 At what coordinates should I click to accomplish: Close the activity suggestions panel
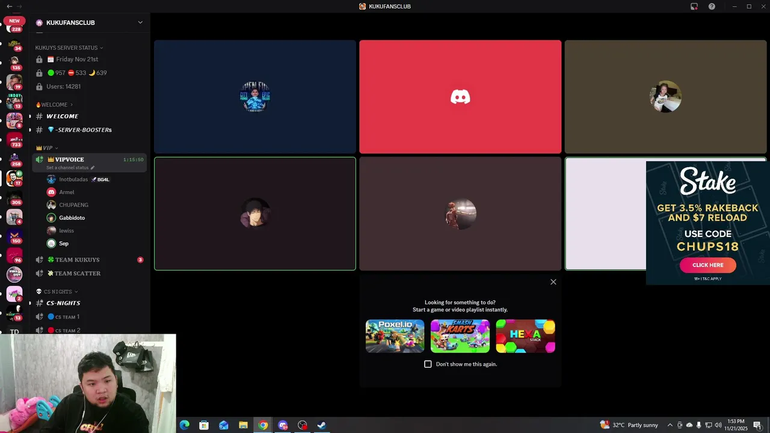tap(553, 282)
